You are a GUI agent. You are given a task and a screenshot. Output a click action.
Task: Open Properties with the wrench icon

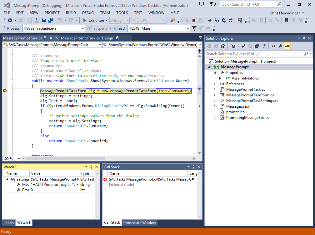pos(281,46)
